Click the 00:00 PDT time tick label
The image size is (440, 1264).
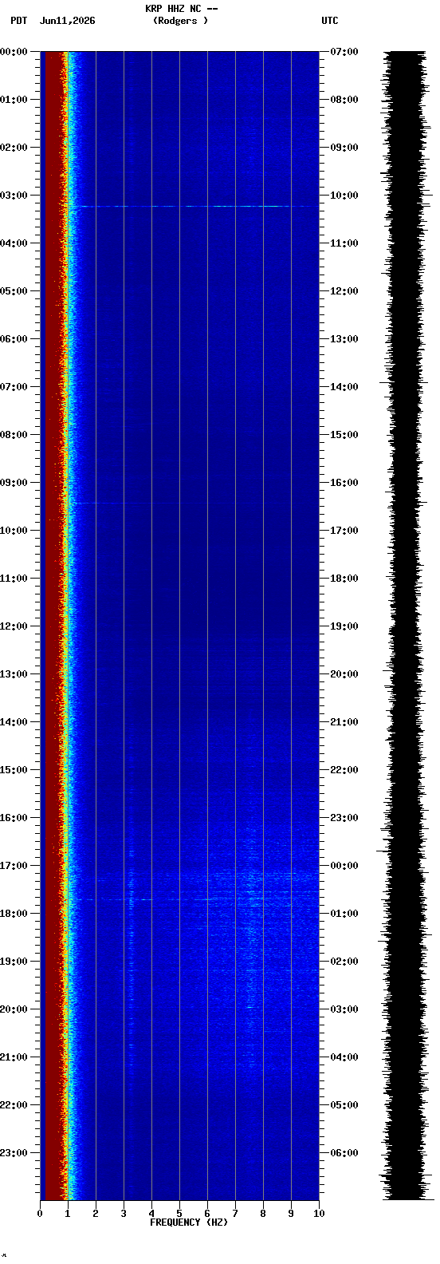coord(14,52)
